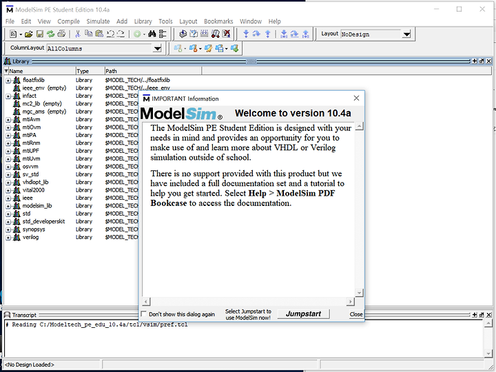This screenshot has width=496, height=372.
Task: Select the 'mgc_ams (empty)' library row
Action: 44,112
